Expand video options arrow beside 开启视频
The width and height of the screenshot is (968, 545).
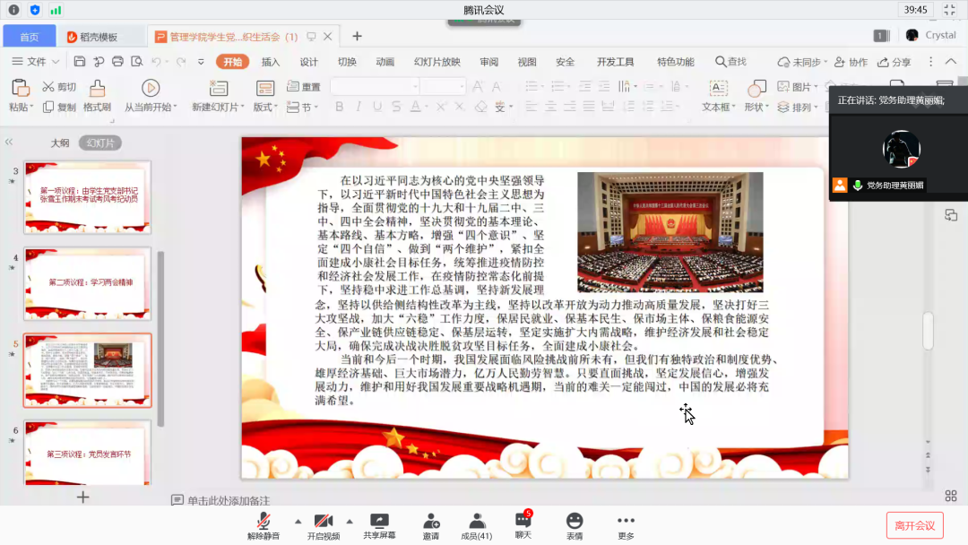[x=350, y=521]
